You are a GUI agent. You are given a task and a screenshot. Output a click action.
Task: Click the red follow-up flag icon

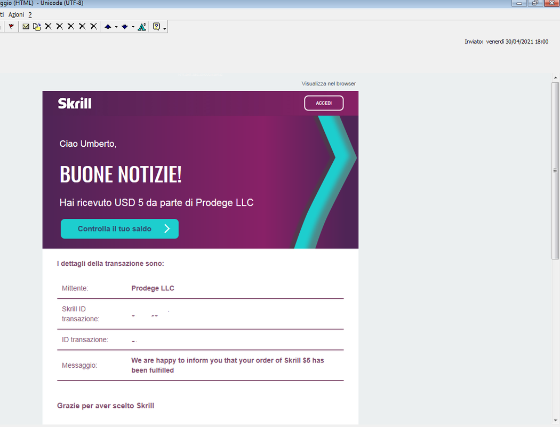(x=11, y=27)
